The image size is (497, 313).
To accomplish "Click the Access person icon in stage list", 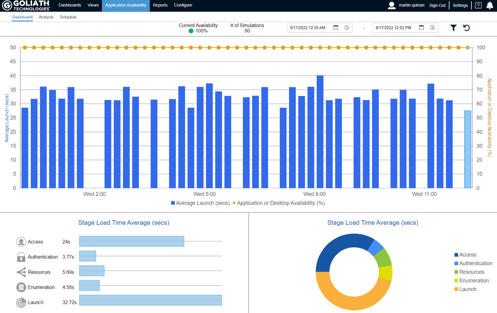I will coord(21,242).
